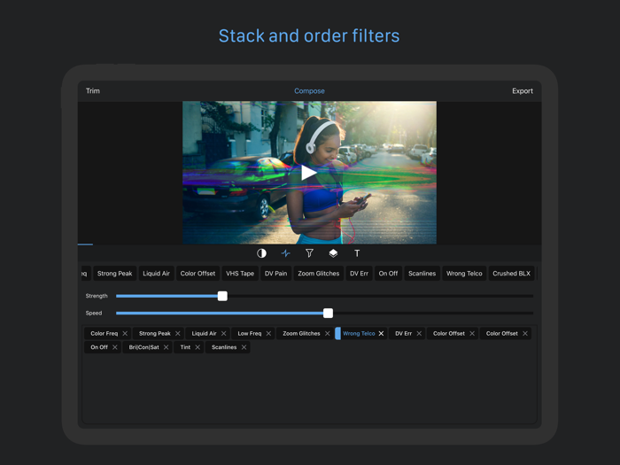Remove the first Color Offset filter chip
The height and width of the screenshot is (465, 620).
tap(472, 334)
